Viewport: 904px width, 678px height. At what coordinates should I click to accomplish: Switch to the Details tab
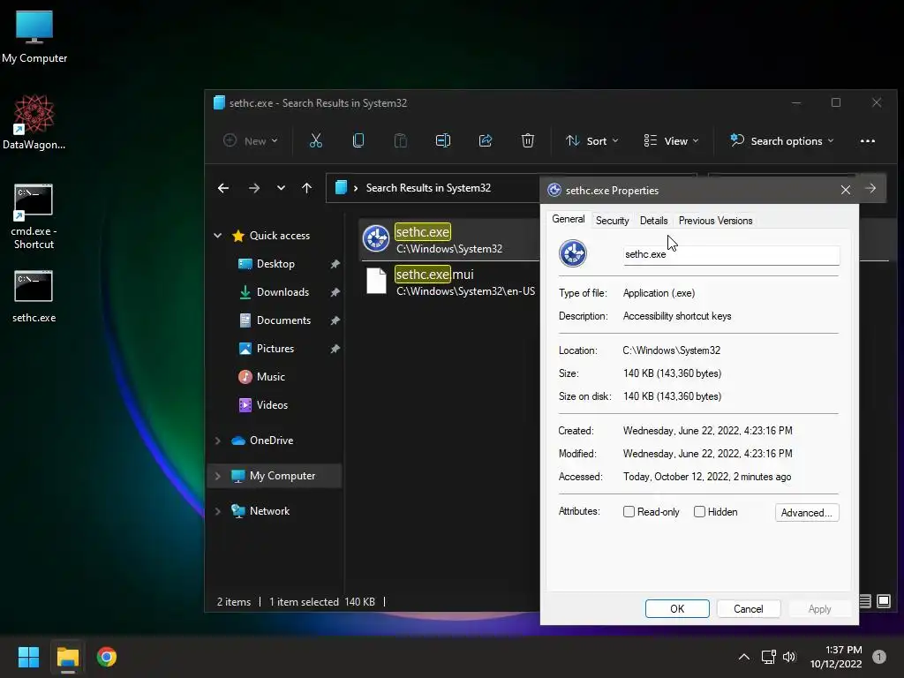pos(653,220)
